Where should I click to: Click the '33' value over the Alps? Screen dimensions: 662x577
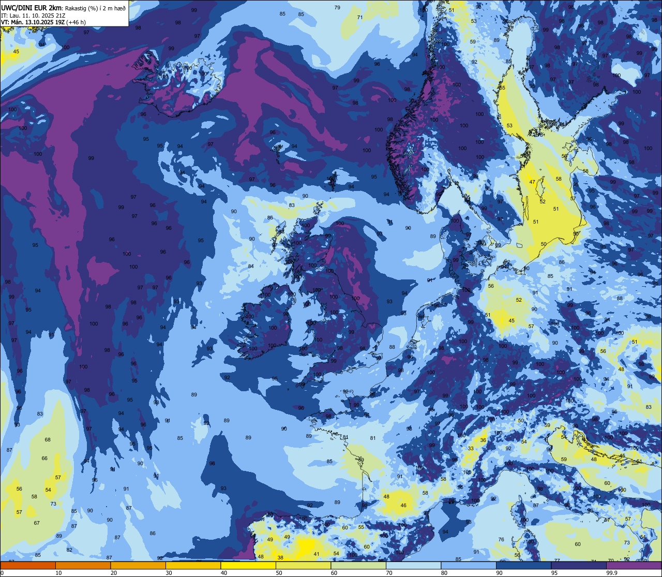click(471, 449)
